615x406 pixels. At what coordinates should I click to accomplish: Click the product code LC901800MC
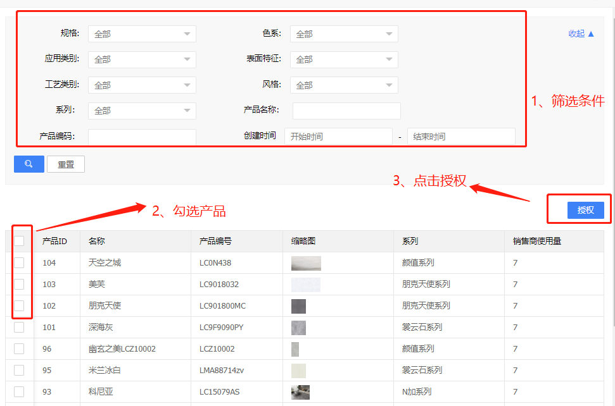[222, 306]
